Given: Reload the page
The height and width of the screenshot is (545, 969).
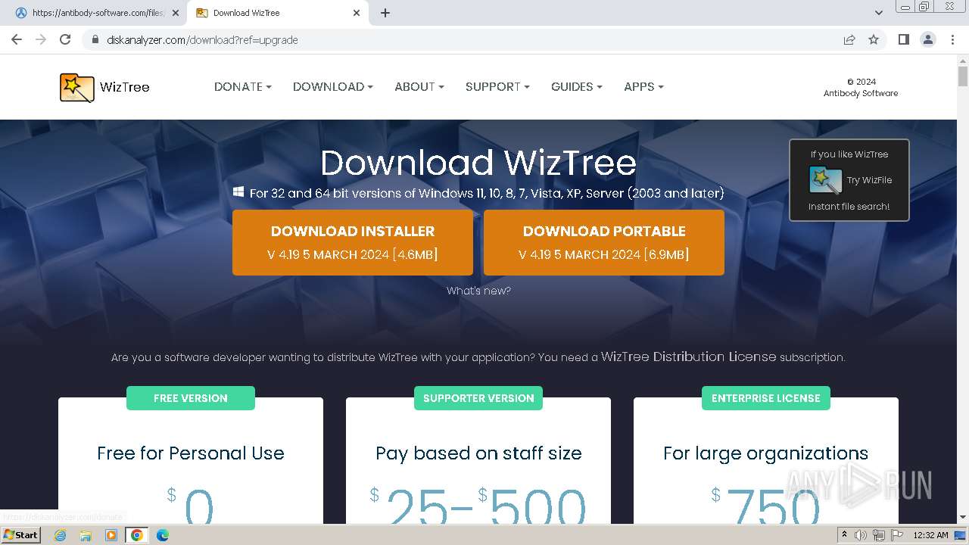Looking at the screenshot, I should (65, 39).
